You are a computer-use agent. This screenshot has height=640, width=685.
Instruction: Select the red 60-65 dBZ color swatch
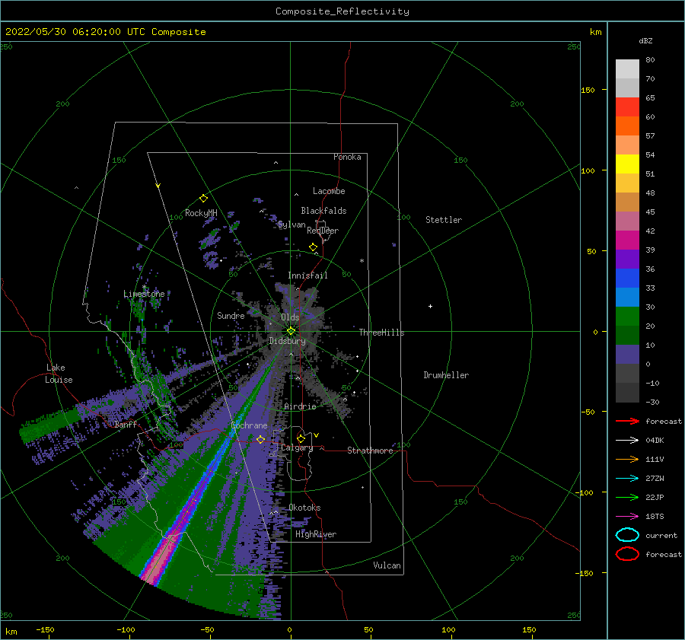click(x=627, y=107)
